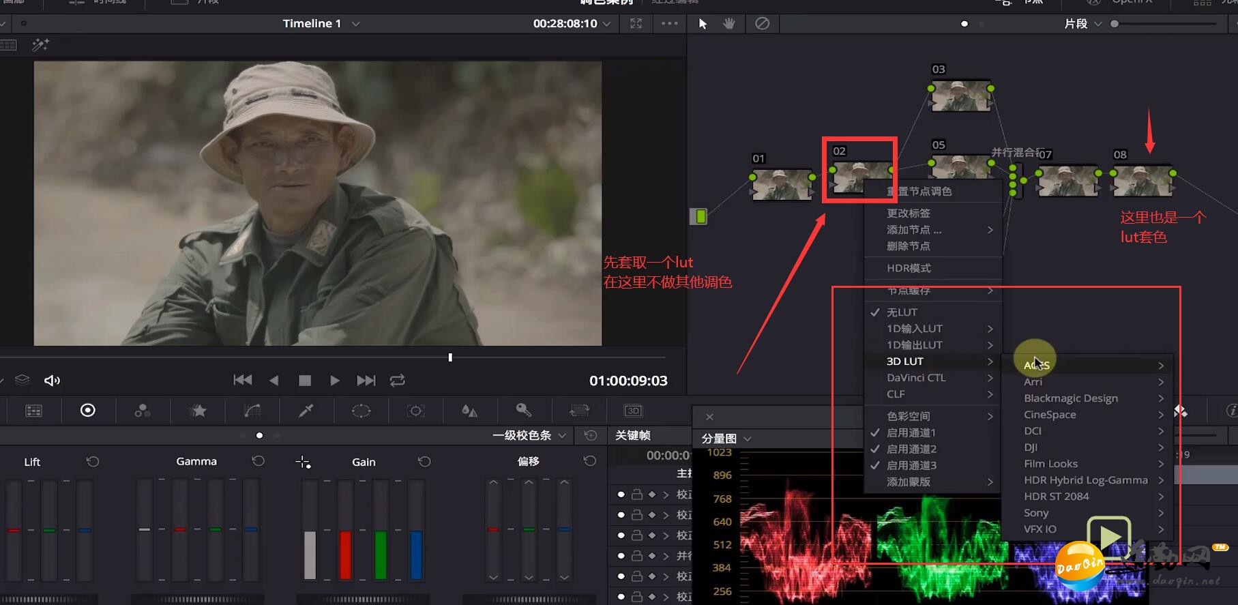
Task: Stop playback
Action: click(x=305, y=381)
